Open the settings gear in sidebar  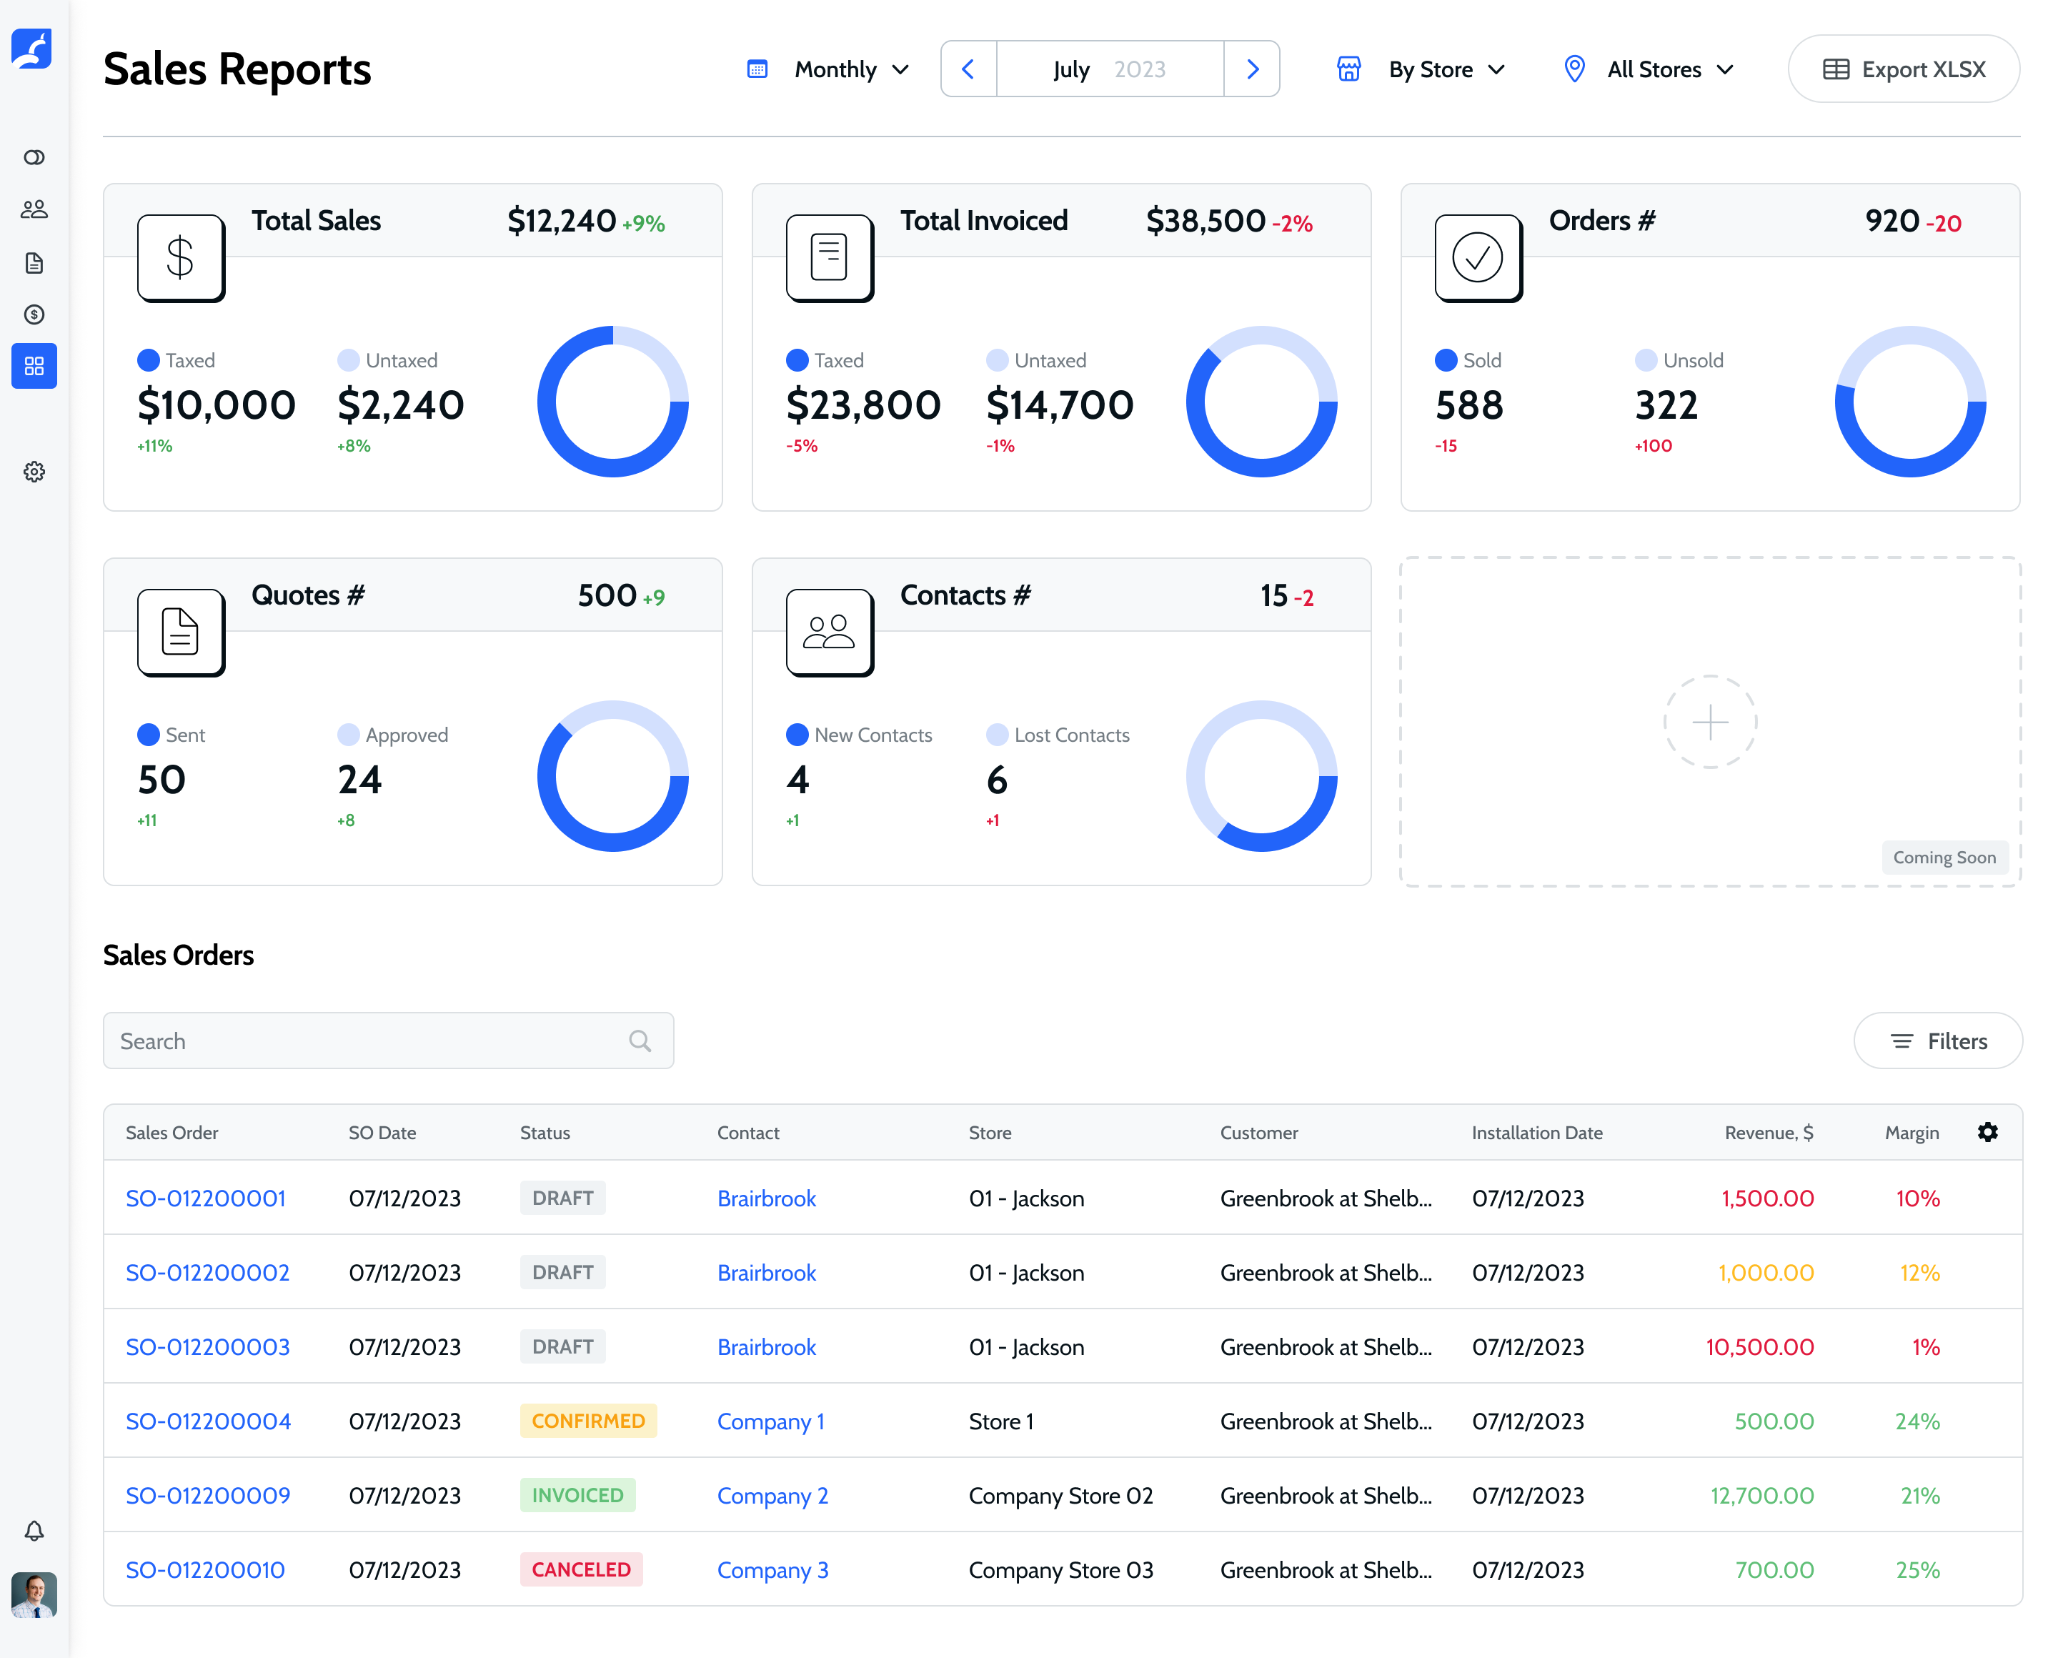tap(34, 472)
